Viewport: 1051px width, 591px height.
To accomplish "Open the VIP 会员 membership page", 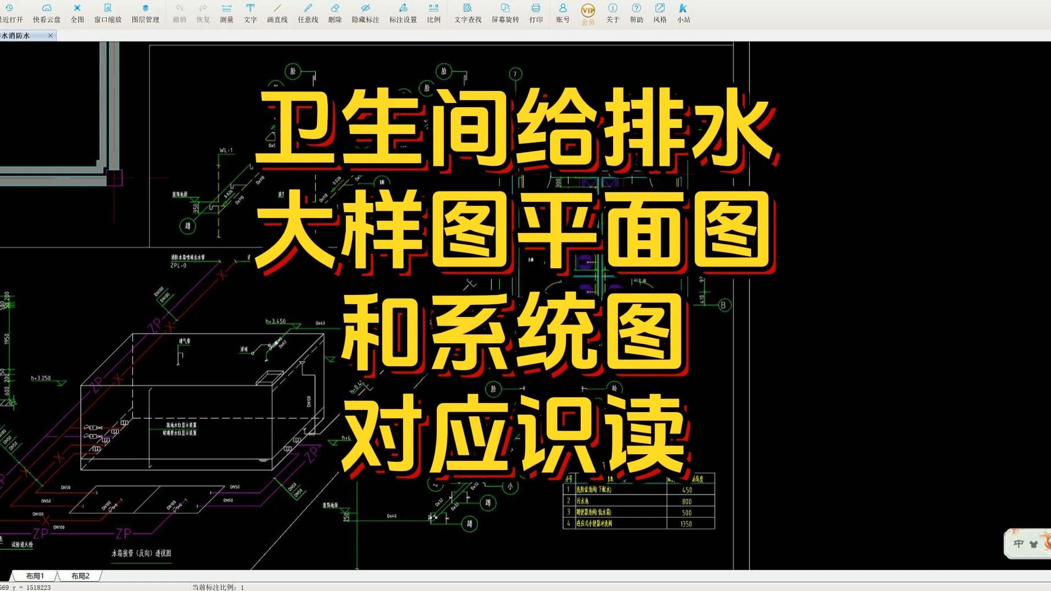I will (587, 12).
